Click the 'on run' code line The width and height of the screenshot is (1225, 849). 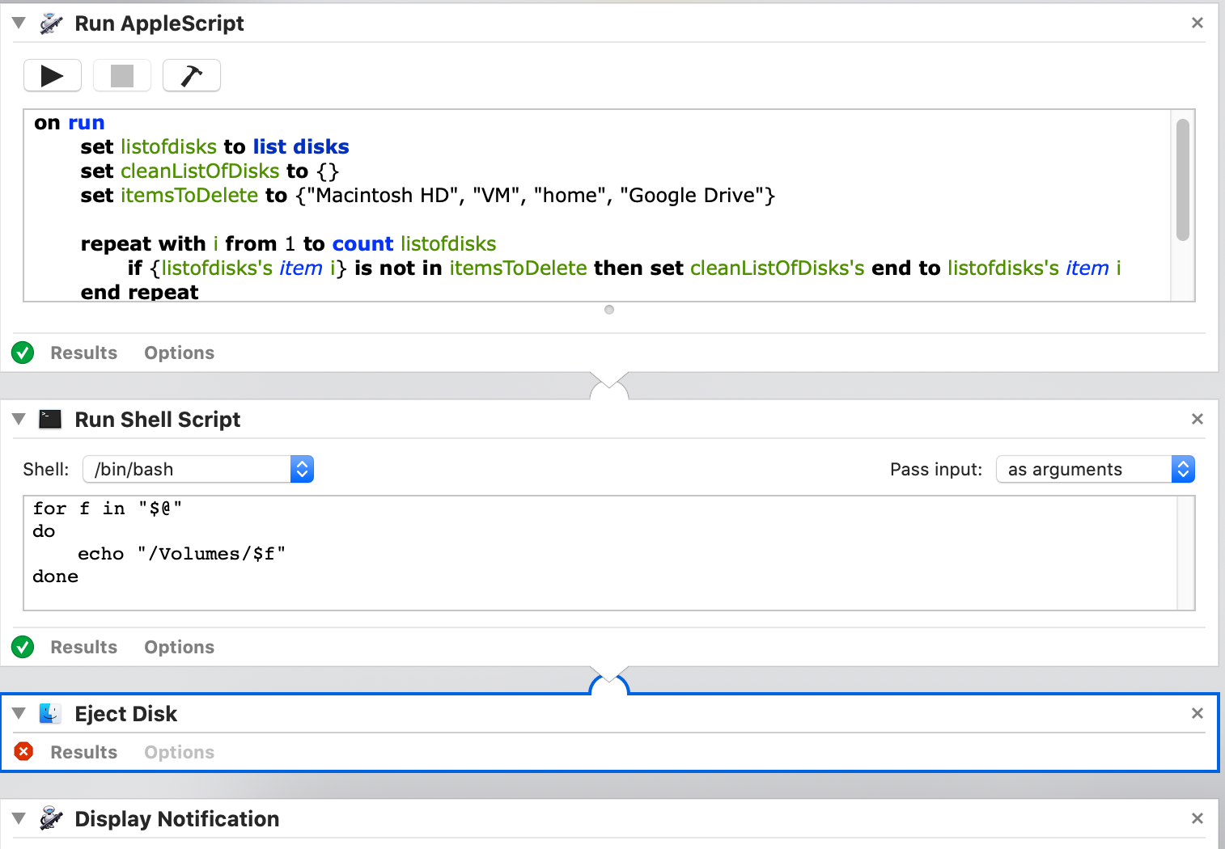point(70,123)
